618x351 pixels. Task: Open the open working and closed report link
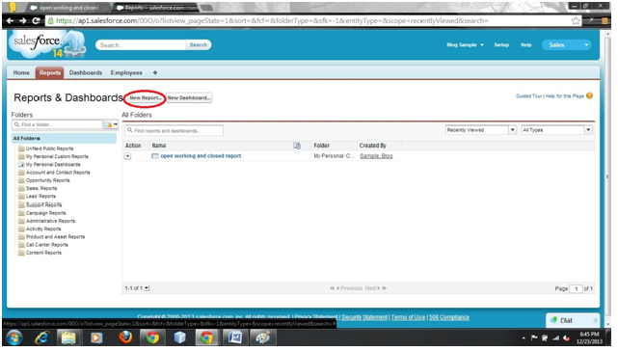click(201, 156)
